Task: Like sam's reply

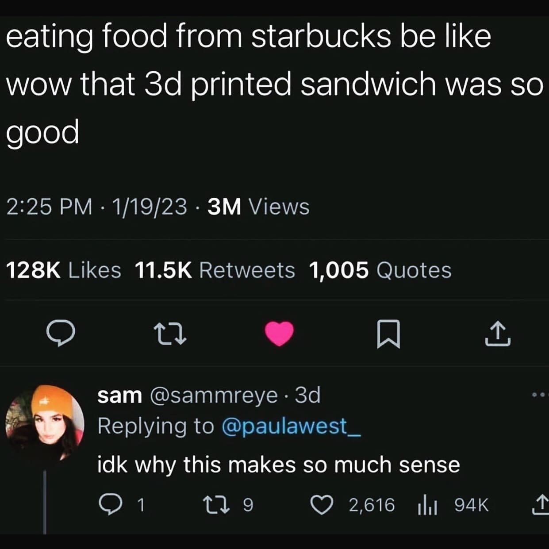Action: 321,505
